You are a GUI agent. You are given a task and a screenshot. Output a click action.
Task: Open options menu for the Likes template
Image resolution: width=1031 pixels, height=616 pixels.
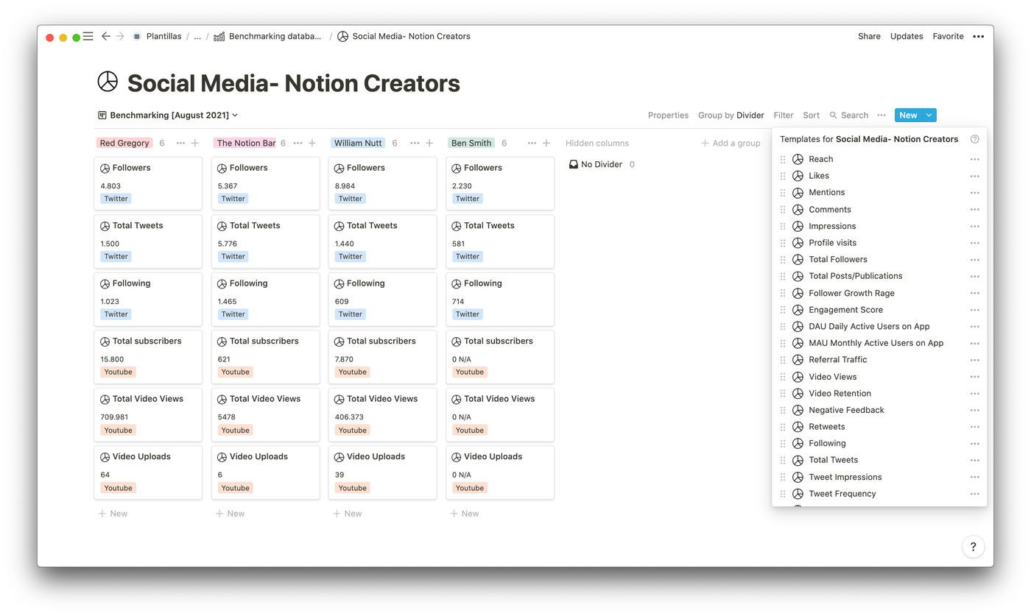click(974, 176)
